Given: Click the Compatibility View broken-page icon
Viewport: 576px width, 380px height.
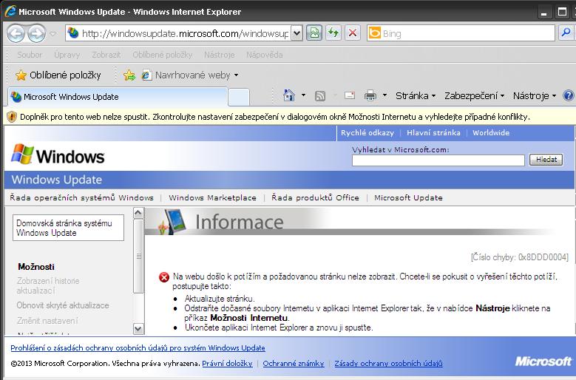Looking at the screenshot, I should pyautogui.click(x=314, y=33).
